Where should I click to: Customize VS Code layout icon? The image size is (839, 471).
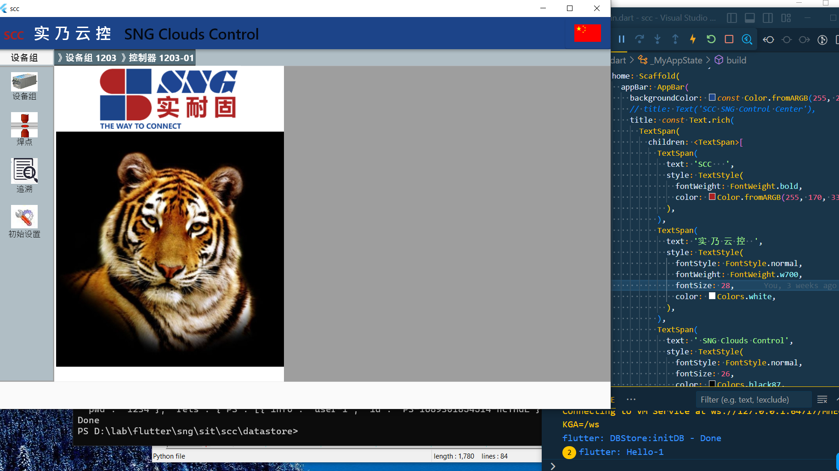[x=786, y=18]
